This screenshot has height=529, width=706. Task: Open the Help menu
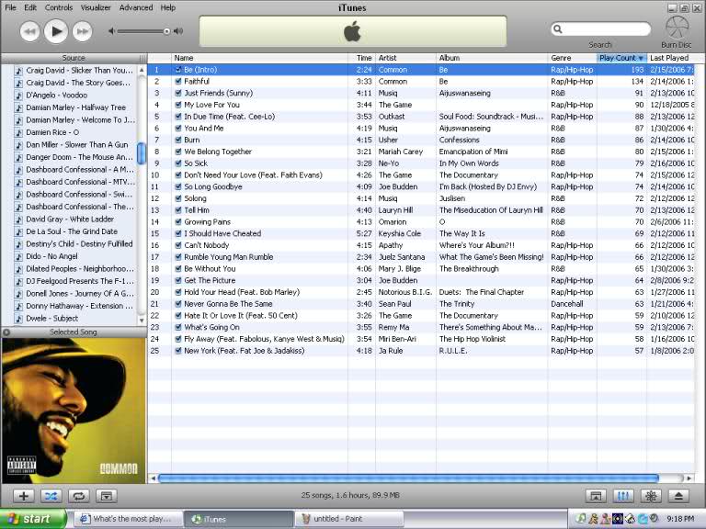point(168,7)
